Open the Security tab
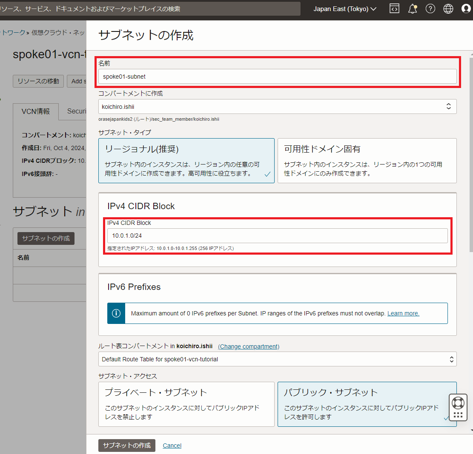The width and height of the screenshot is (473, 454). (x=76, y=111)
